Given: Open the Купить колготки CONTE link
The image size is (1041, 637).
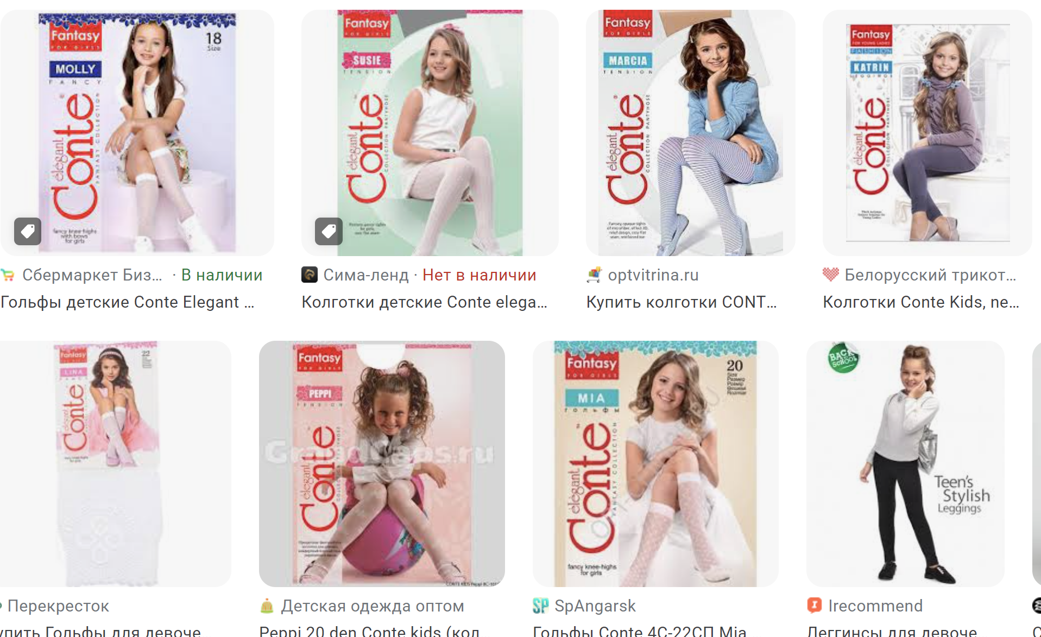Looking at the screenshot, I should point(682,302).
